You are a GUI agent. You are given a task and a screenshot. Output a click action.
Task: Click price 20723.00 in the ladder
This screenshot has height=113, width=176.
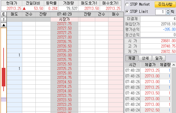point(64,109)
